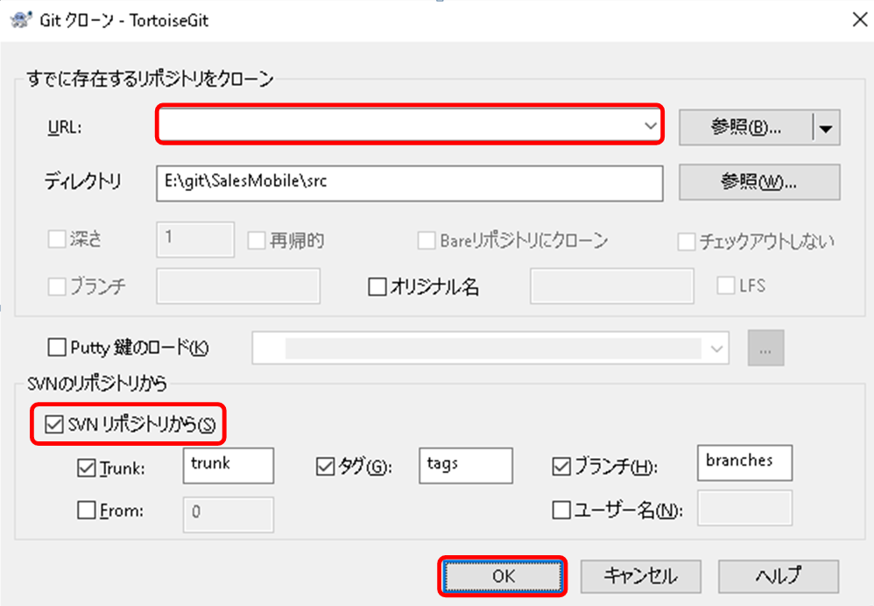Screen dimensions: 874x606
Task: Open the arrow menu beside 参照(B)
Action: [x=826, y=128]
